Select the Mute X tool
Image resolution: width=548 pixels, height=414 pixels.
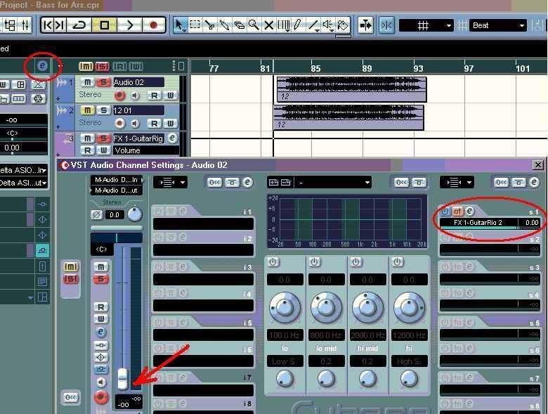coord(269,25)
